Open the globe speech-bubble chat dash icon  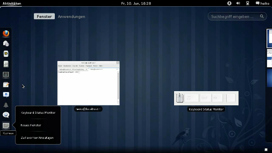pyautogui.click(x=6, y=115)
